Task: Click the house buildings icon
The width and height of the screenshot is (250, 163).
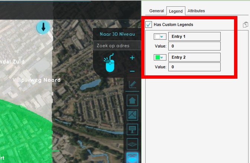Action: pos(132,100)
